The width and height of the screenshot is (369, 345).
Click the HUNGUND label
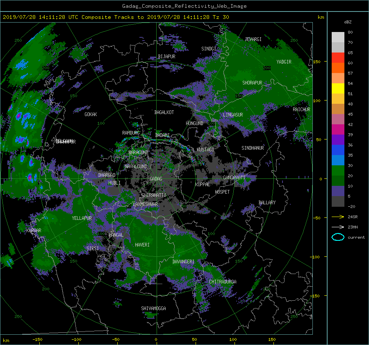coord(194,123)
